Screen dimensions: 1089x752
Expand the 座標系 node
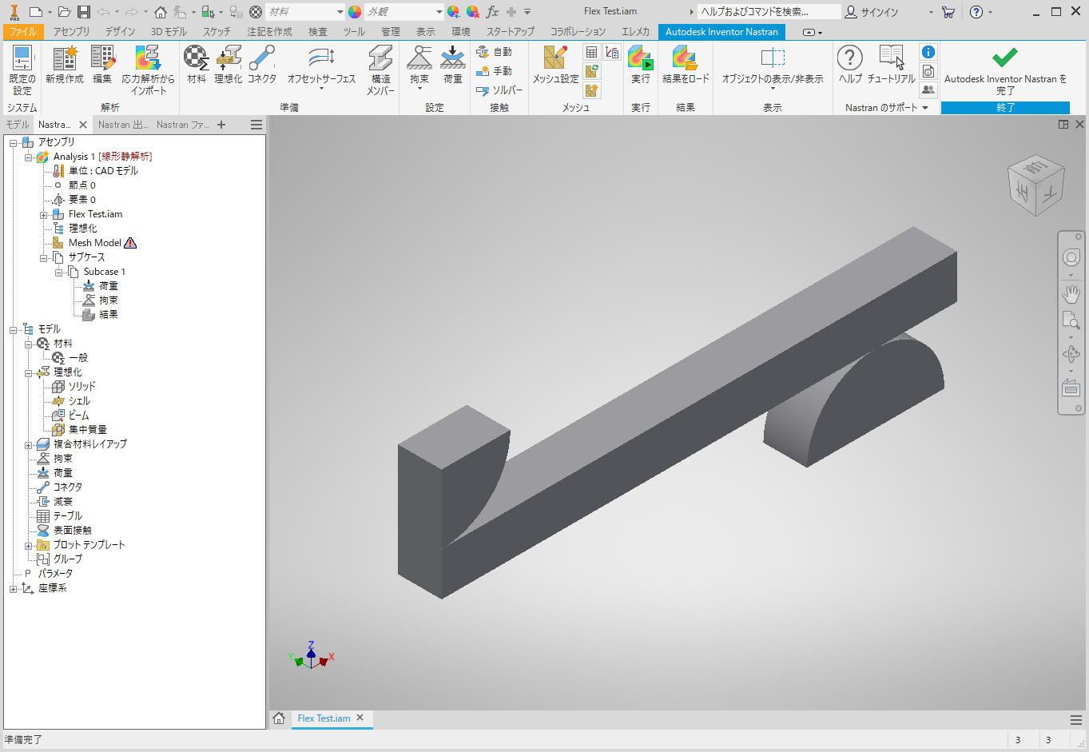click(14, 588)
